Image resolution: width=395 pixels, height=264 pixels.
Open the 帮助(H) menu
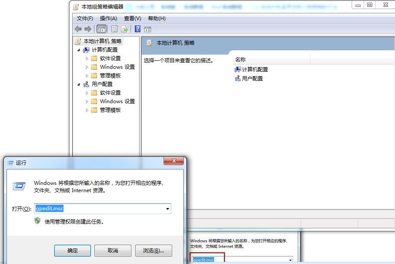(157, 18)
